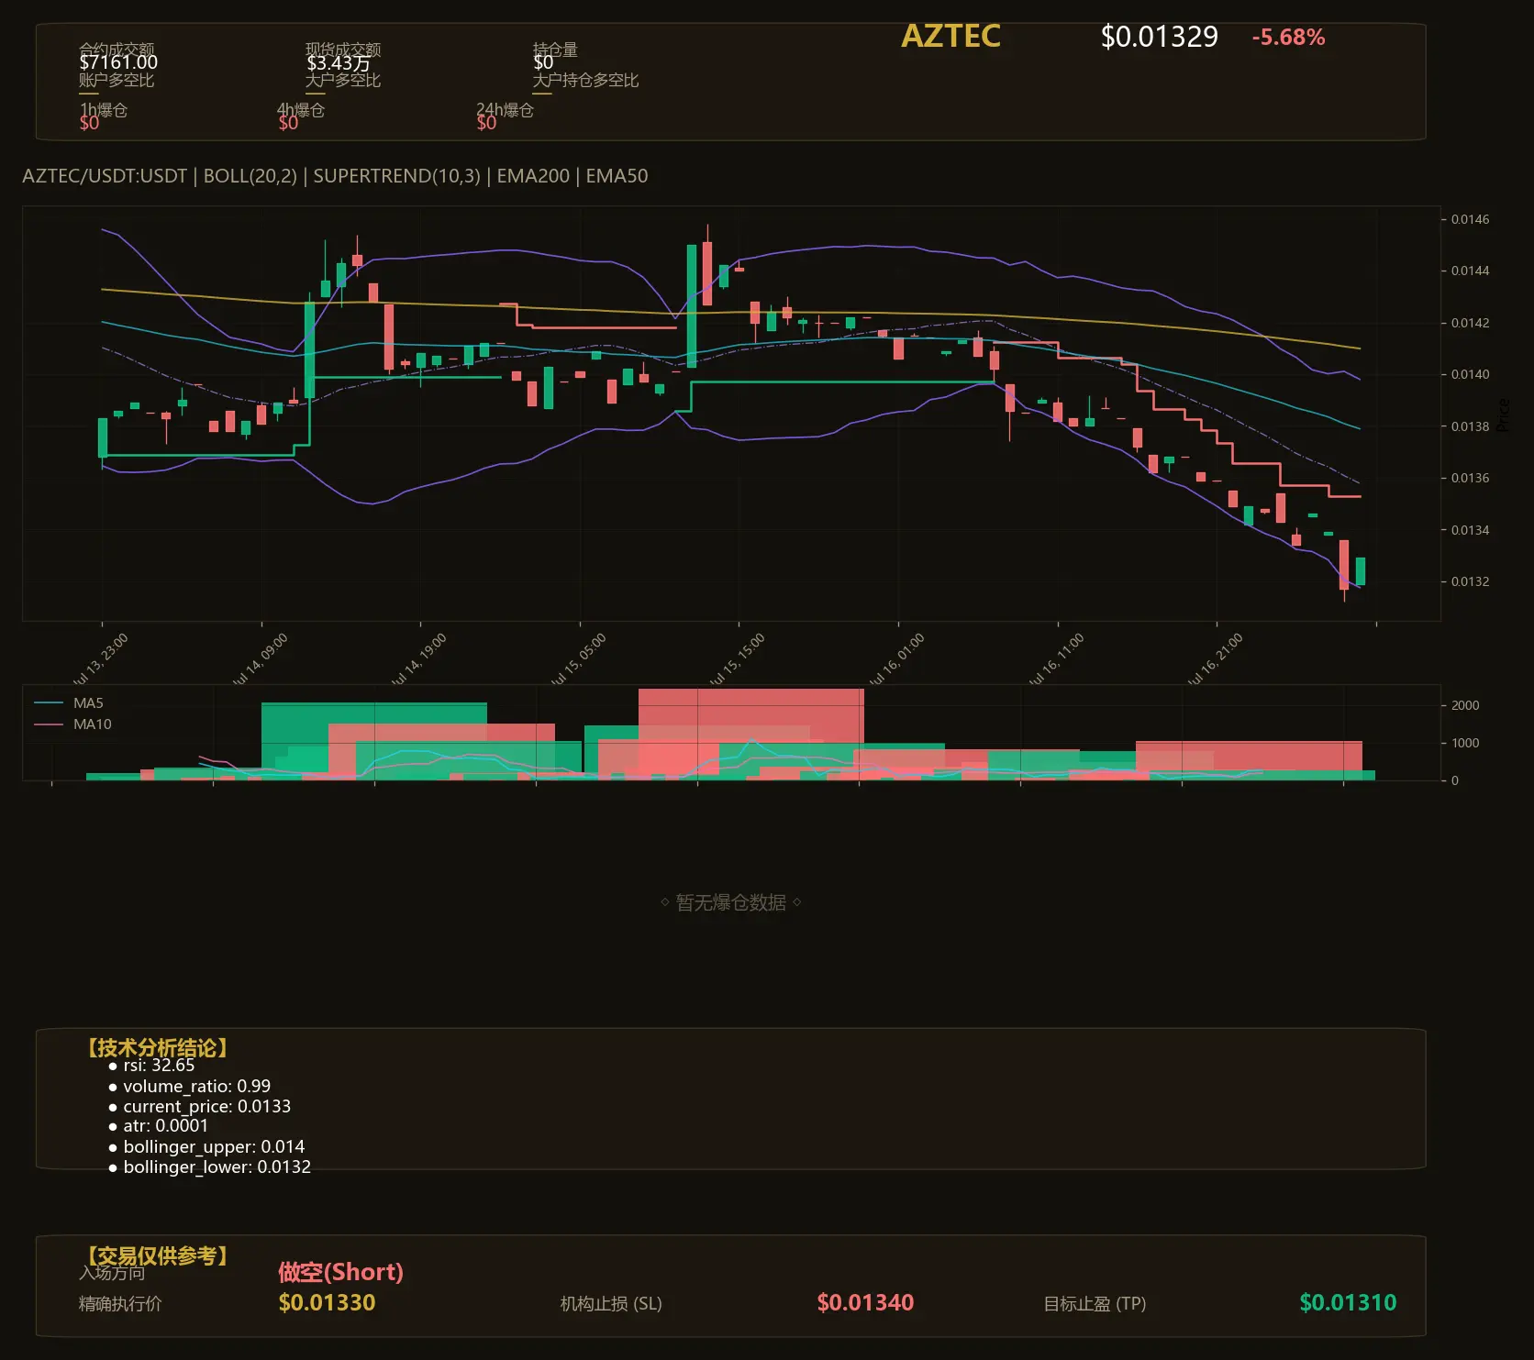The height and width of the screenshot is (1360, 1534).
Task: Click the AZTEC ticker title
Action: point(950,36)
